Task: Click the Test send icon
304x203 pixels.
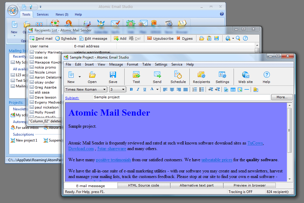Action: tap(136, 75)
